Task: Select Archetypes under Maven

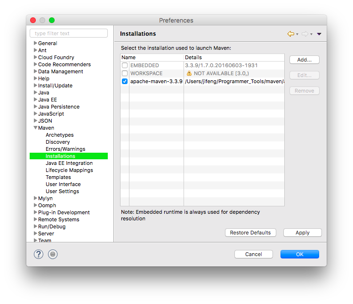Action: pos(60,135)
